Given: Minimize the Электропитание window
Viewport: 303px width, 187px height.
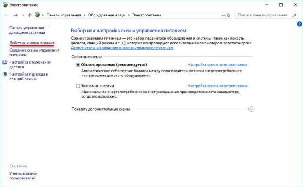Looking at the screenshot, I should [266, 5].
